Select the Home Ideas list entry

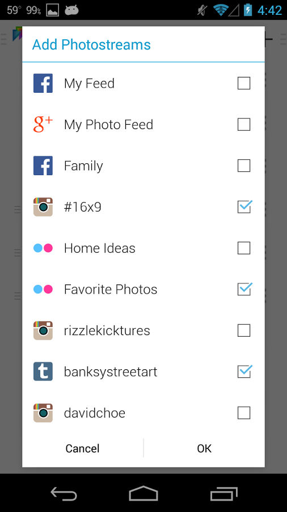tap(143, 248)
